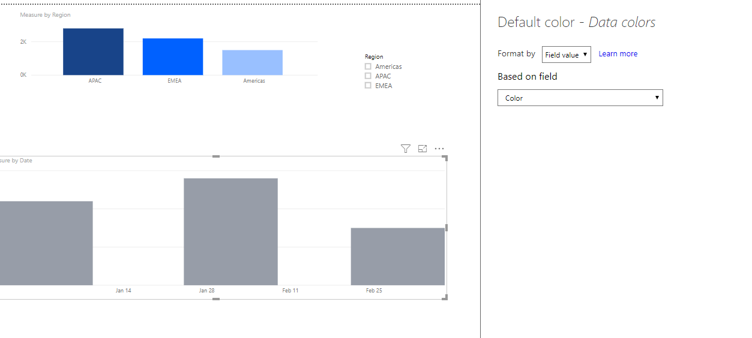Click the Jan 14 axis label
This screenshot has width=752, height=338.
coord(124,291)
